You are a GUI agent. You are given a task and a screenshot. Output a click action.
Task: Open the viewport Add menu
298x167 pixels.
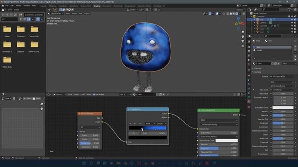point(81,13)
